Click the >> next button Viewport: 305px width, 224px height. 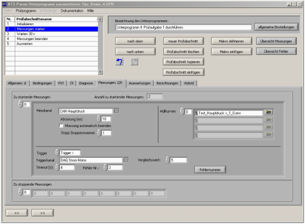point(42,213)
